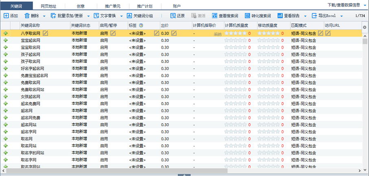Expand the 文字替换 dropdown arrow

point(121,16)
